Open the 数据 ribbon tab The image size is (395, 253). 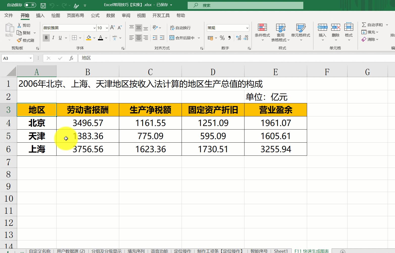point(110,15)
